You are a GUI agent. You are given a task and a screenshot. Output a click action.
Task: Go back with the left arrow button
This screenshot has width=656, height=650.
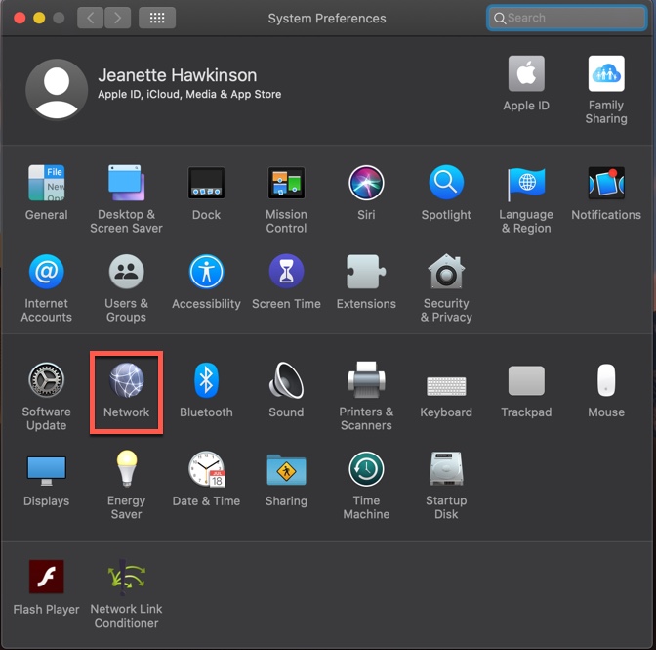91,18
